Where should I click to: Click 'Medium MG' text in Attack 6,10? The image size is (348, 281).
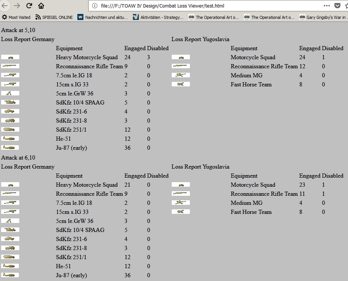pos(246,203)
